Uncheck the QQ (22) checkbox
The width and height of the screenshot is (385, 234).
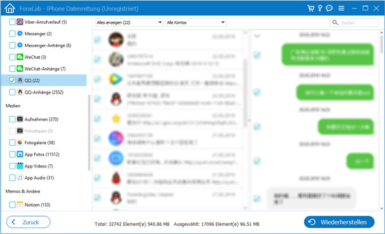pyautogui.click(x=12, y=80)
